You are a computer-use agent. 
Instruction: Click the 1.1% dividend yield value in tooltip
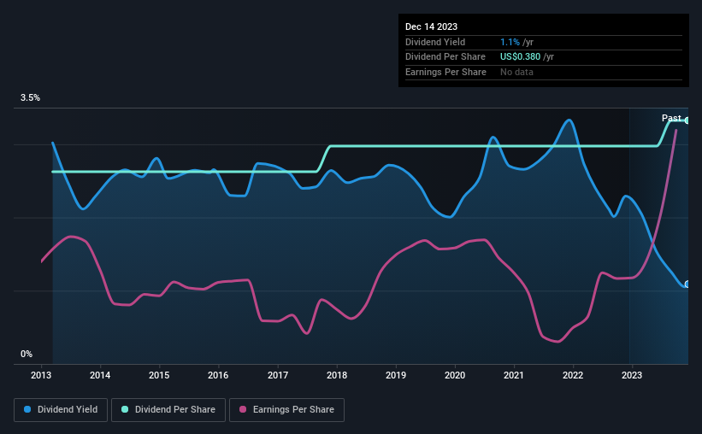[x=510, y=42]
